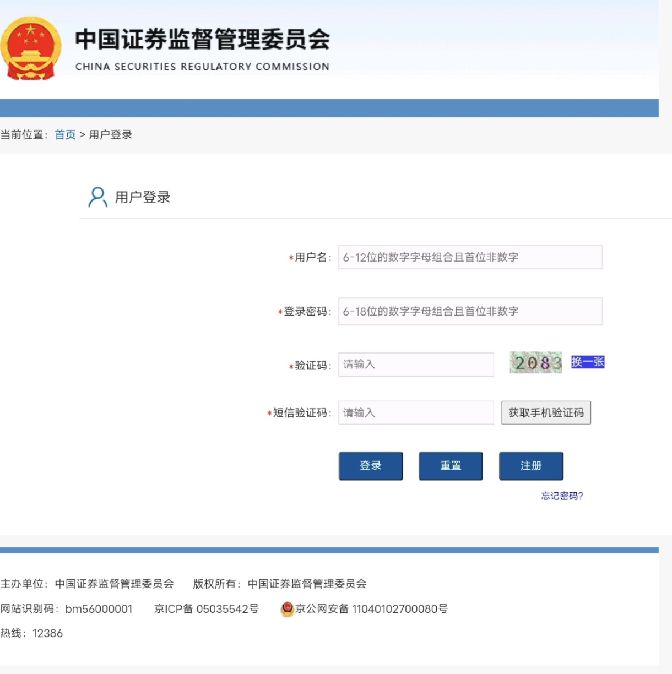Click the 中国证券监督管理委员会 header title
This screenshot has height=674, width=672.
[x=203, y=39]
